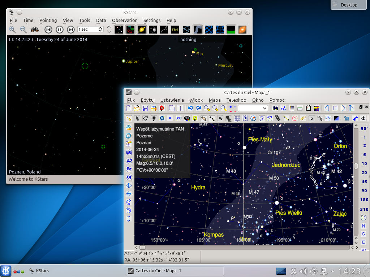Toggle supernovae display in KStars
The width and height of the screenshot is (370, 277).
point(242,30)
